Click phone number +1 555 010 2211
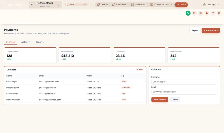This screenshot has height=133, width=224. [94, 82]
